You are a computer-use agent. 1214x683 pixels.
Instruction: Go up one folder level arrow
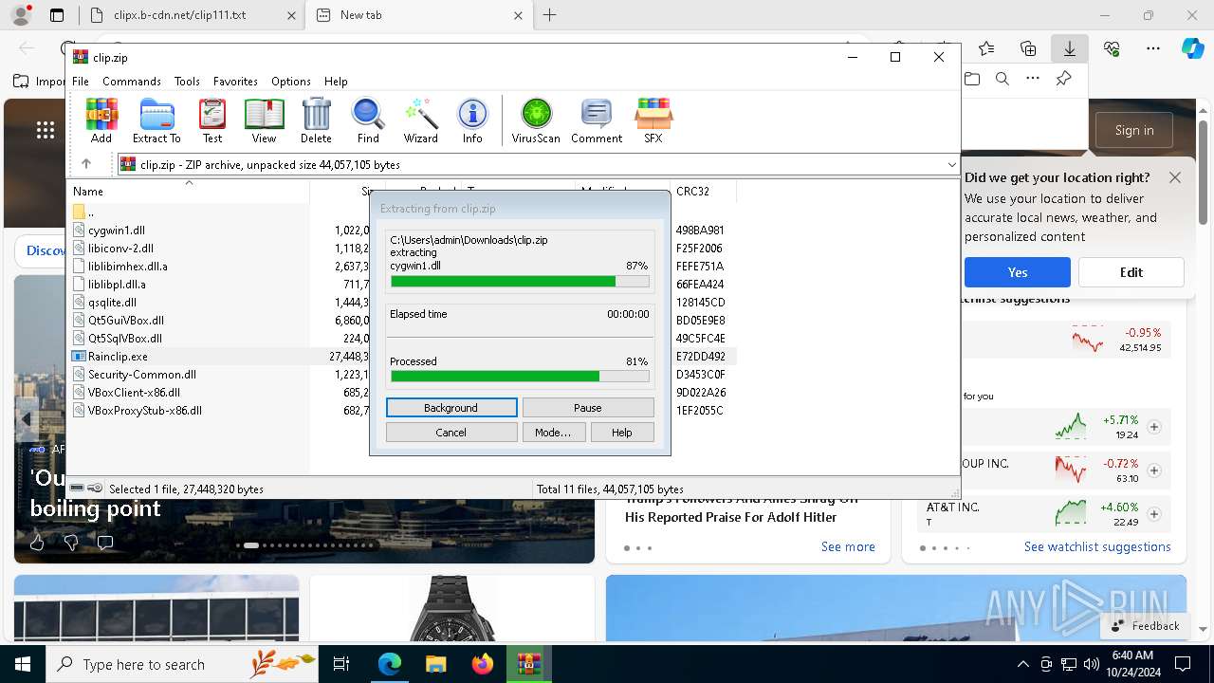pos(86,164)
